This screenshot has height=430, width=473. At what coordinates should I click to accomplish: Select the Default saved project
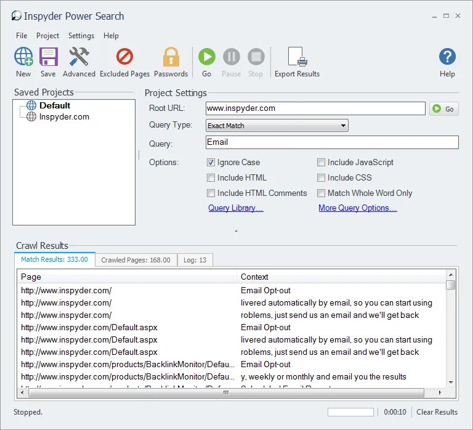click(55, 105)
